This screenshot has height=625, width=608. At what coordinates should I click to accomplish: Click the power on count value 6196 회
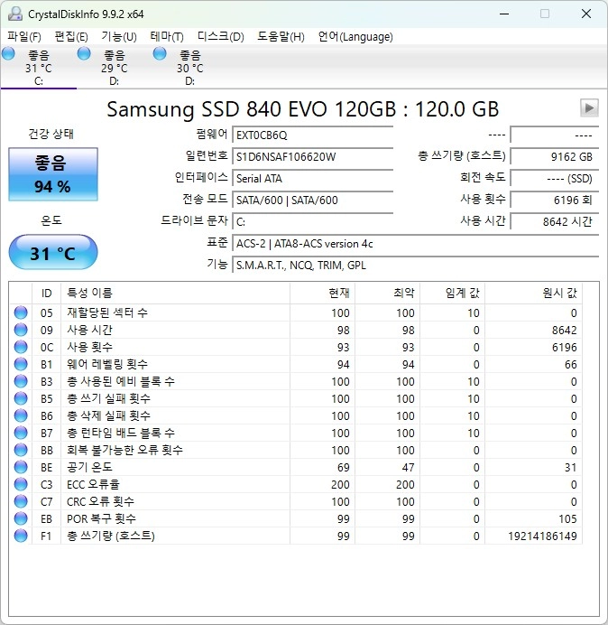click(554, 200)
